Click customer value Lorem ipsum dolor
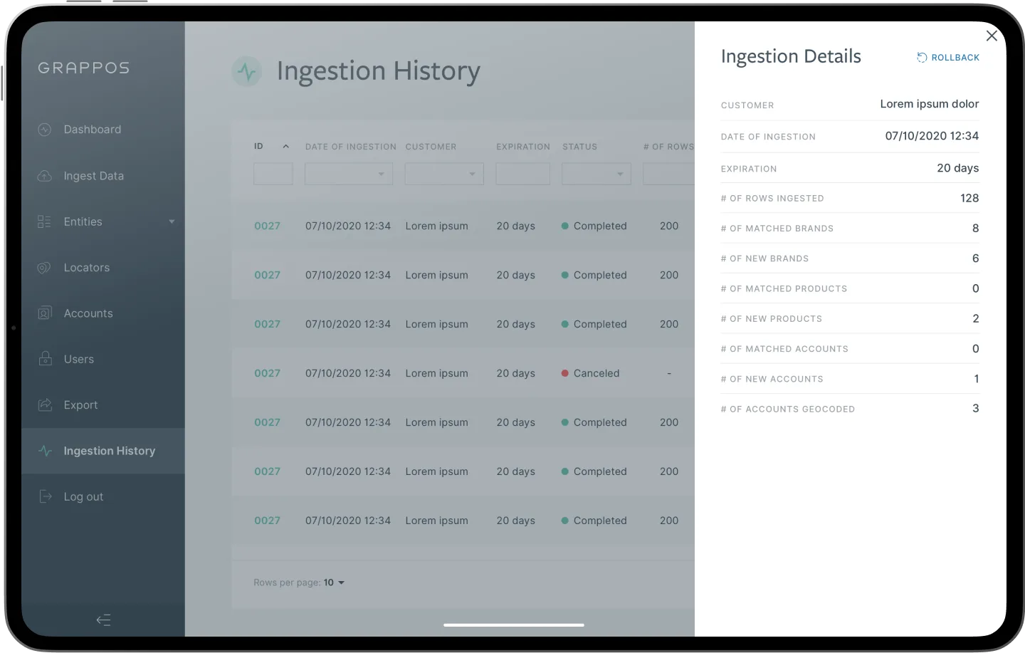Viewport: 1025px width, 653px height. 930,104
